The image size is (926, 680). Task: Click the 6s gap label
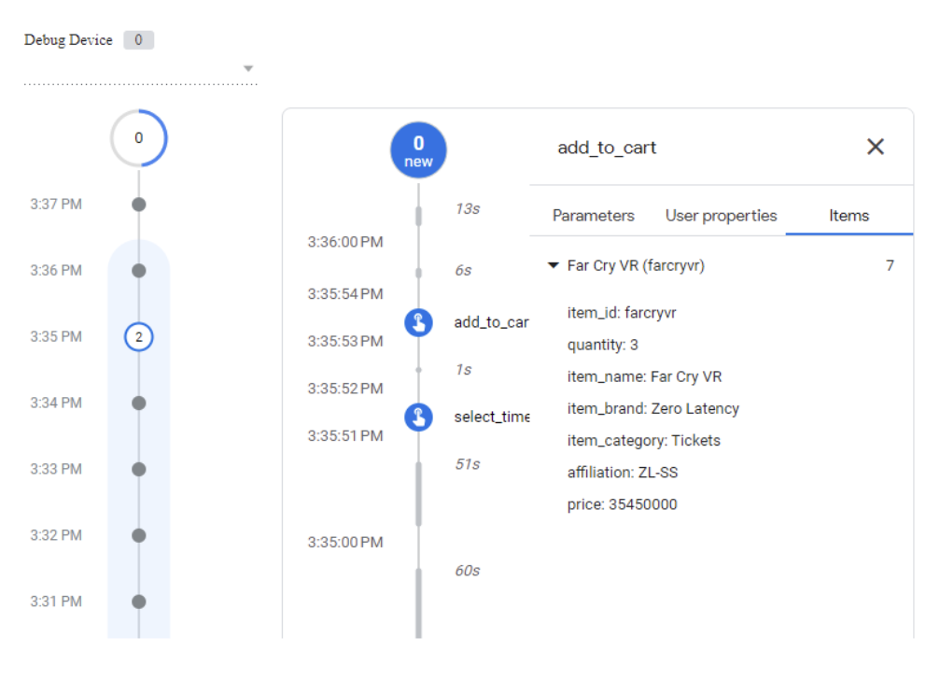click(463, 270)
